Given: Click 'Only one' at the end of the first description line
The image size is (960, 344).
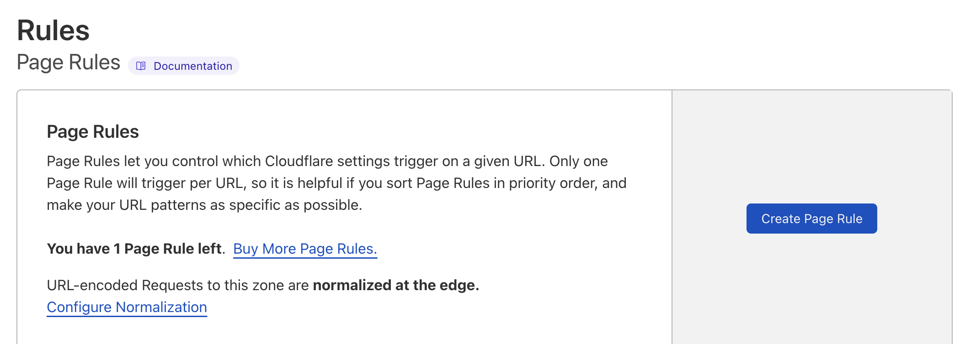Looking at the screenshot, I should (578, 161).
